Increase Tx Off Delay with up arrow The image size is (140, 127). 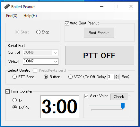click(x=117, y=76)
